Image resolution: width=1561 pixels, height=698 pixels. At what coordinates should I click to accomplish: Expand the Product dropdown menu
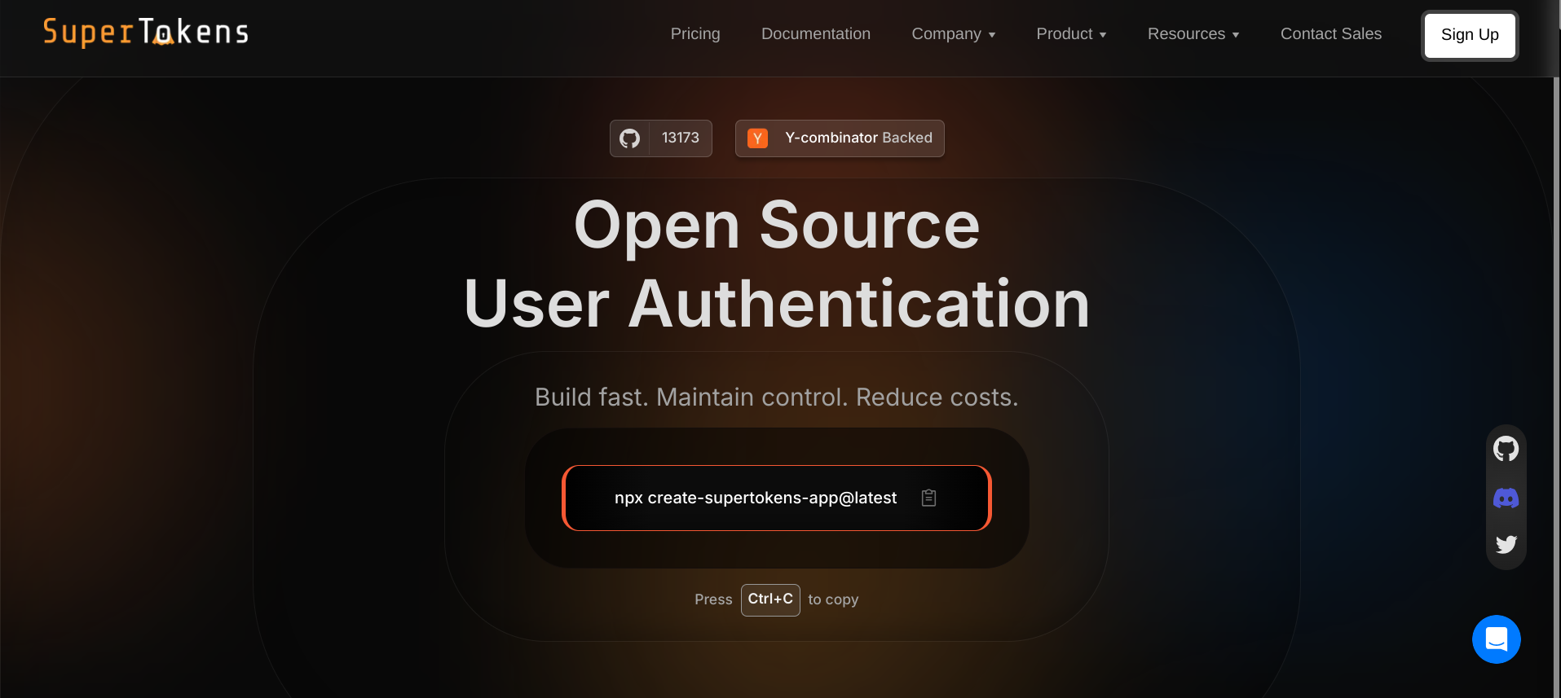click(x=1071, y=33)
